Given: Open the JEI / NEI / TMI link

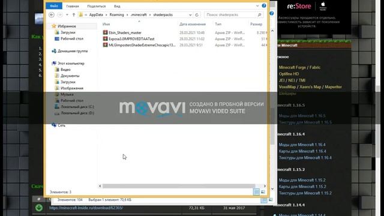Looking at the screenshot, I should pyautogui.click(x=292, y=80).
